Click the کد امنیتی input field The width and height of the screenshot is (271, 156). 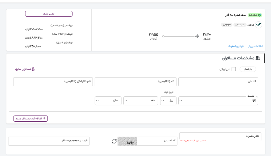[x=157, y=141]
